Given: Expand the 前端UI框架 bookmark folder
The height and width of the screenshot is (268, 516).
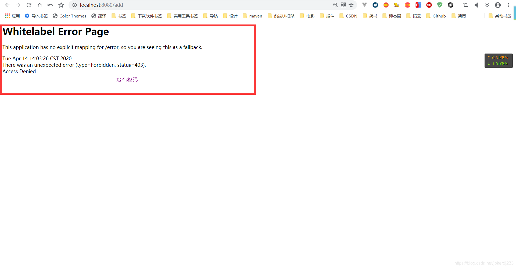Looking at the screenshot, I should point(281,16).
